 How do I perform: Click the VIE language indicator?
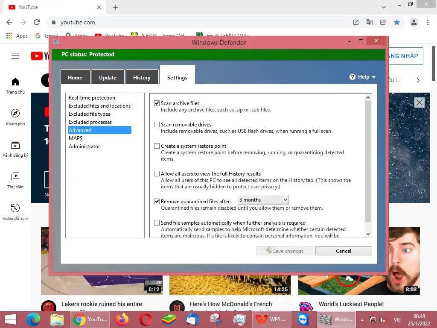tap(397, 320)
